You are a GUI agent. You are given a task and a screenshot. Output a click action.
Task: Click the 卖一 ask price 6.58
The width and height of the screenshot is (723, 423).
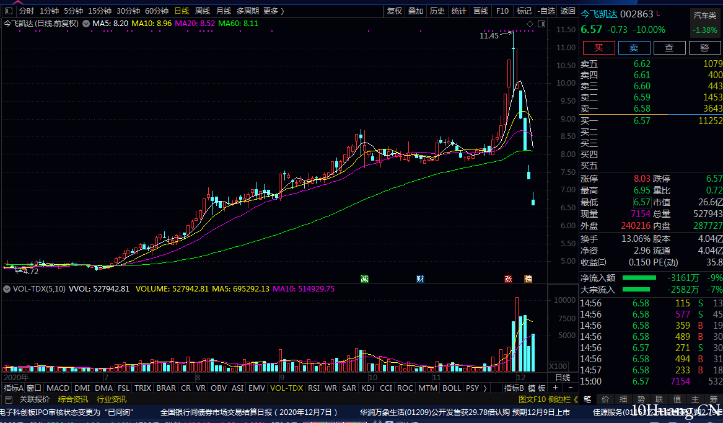click(642, 109)
